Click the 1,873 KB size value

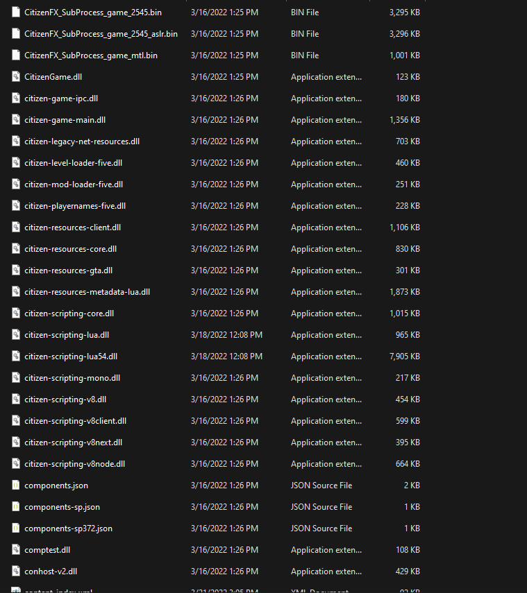[x=405, y=292]
